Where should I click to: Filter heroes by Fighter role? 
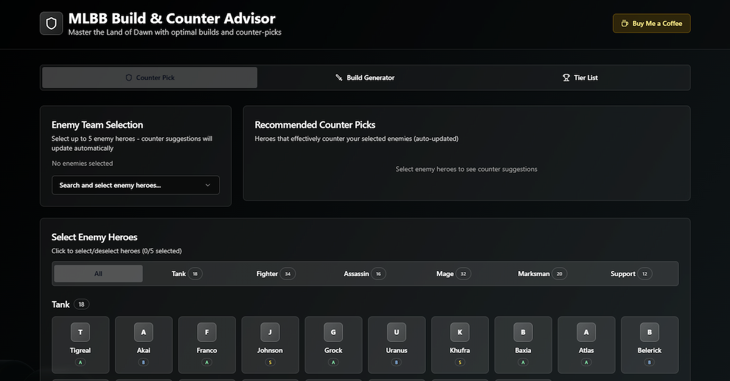pos(276,274)
